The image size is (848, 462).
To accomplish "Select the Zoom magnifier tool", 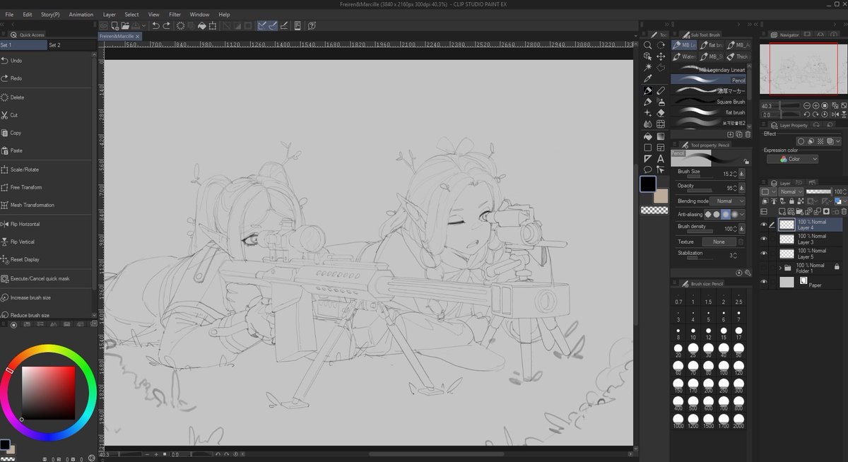I will [647, 45].
